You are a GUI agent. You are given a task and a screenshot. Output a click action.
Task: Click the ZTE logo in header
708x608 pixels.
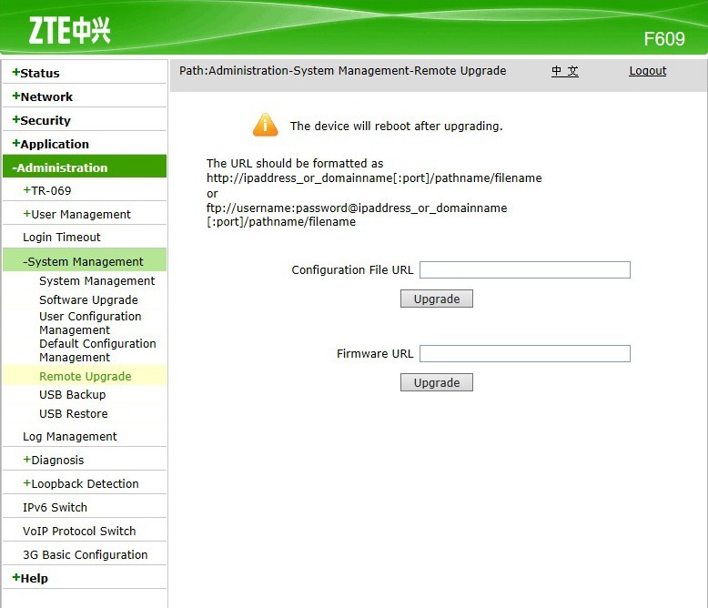(69, 30)
